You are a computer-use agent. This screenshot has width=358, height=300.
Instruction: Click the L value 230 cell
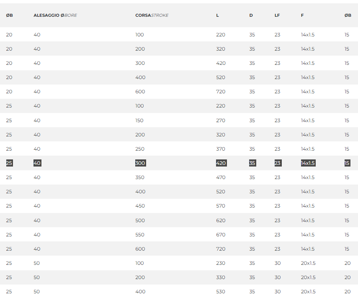point(221,263)
